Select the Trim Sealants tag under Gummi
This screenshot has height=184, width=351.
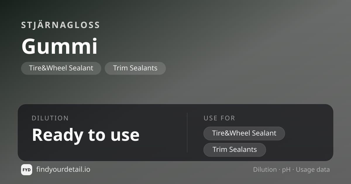point(135,68)
